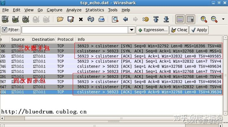Screen dimensions: 228x127
Task: Apply the display filter
Action: coord(199,30)
